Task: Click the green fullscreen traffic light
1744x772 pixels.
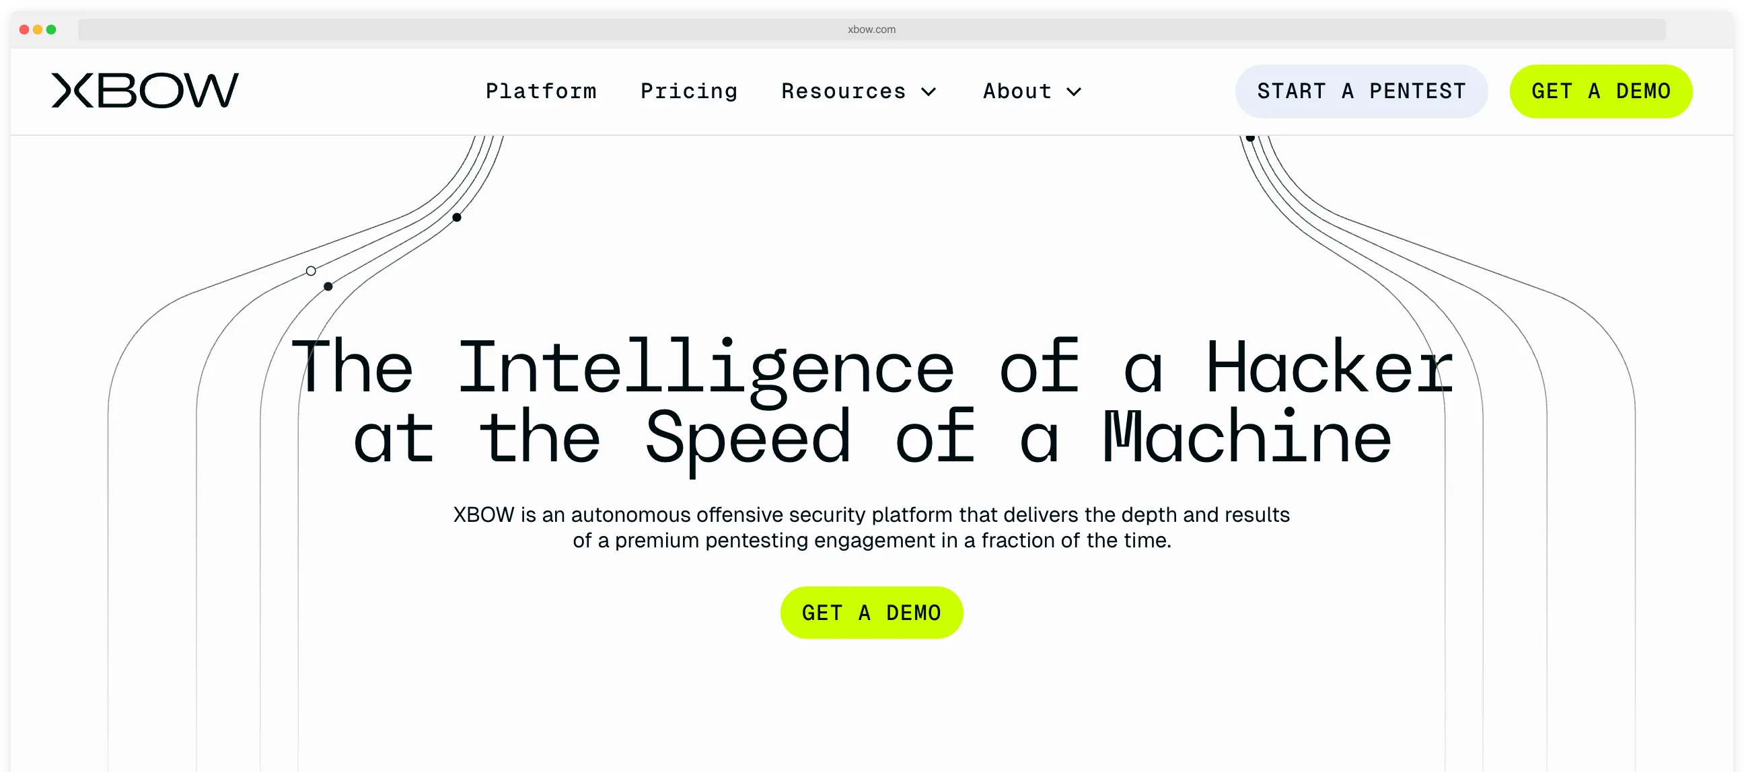Action: tap(52, 29)
